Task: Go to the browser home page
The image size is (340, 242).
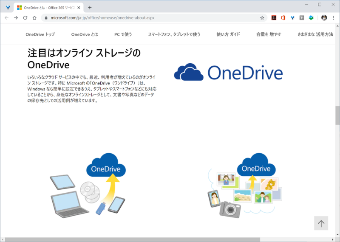Action: pyautogui.click(x=34, y=18)
